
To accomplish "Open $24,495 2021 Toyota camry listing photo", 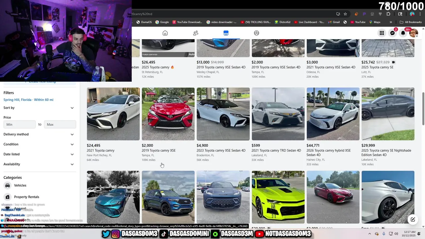I will pyautogui.click(x=113, y=114).
